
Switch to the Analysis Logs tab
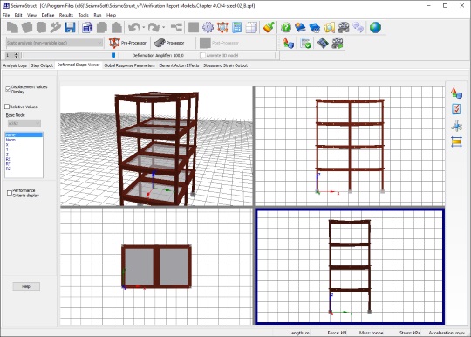point(15,65)
